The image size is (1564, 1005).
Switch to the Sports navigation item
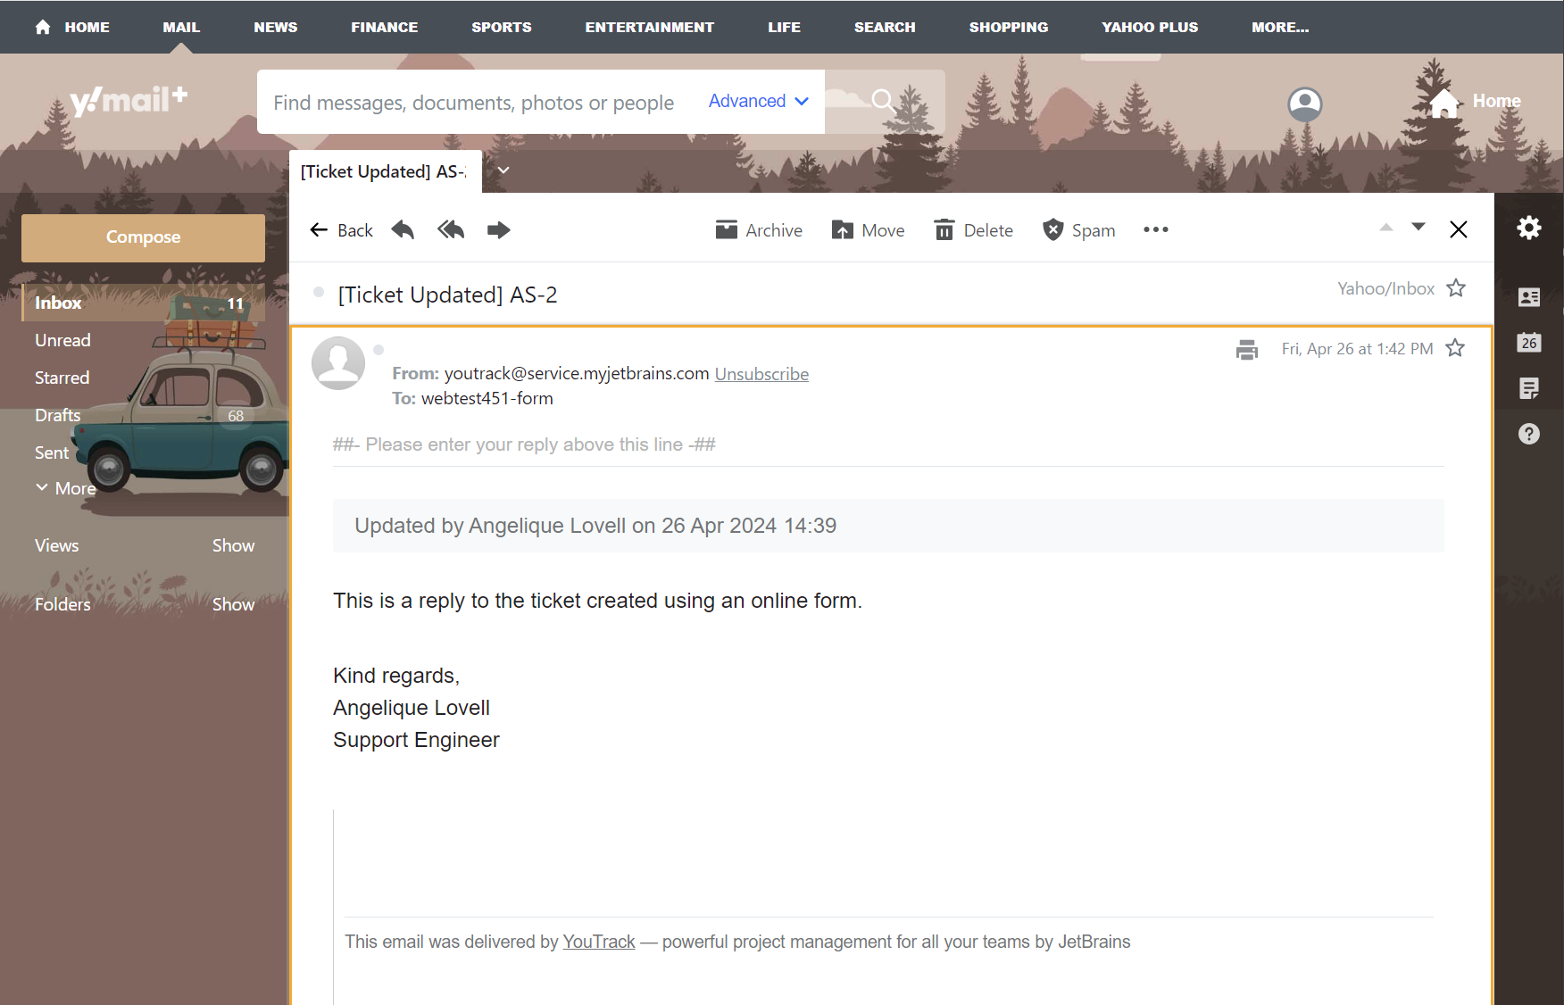tap(501, 27)
